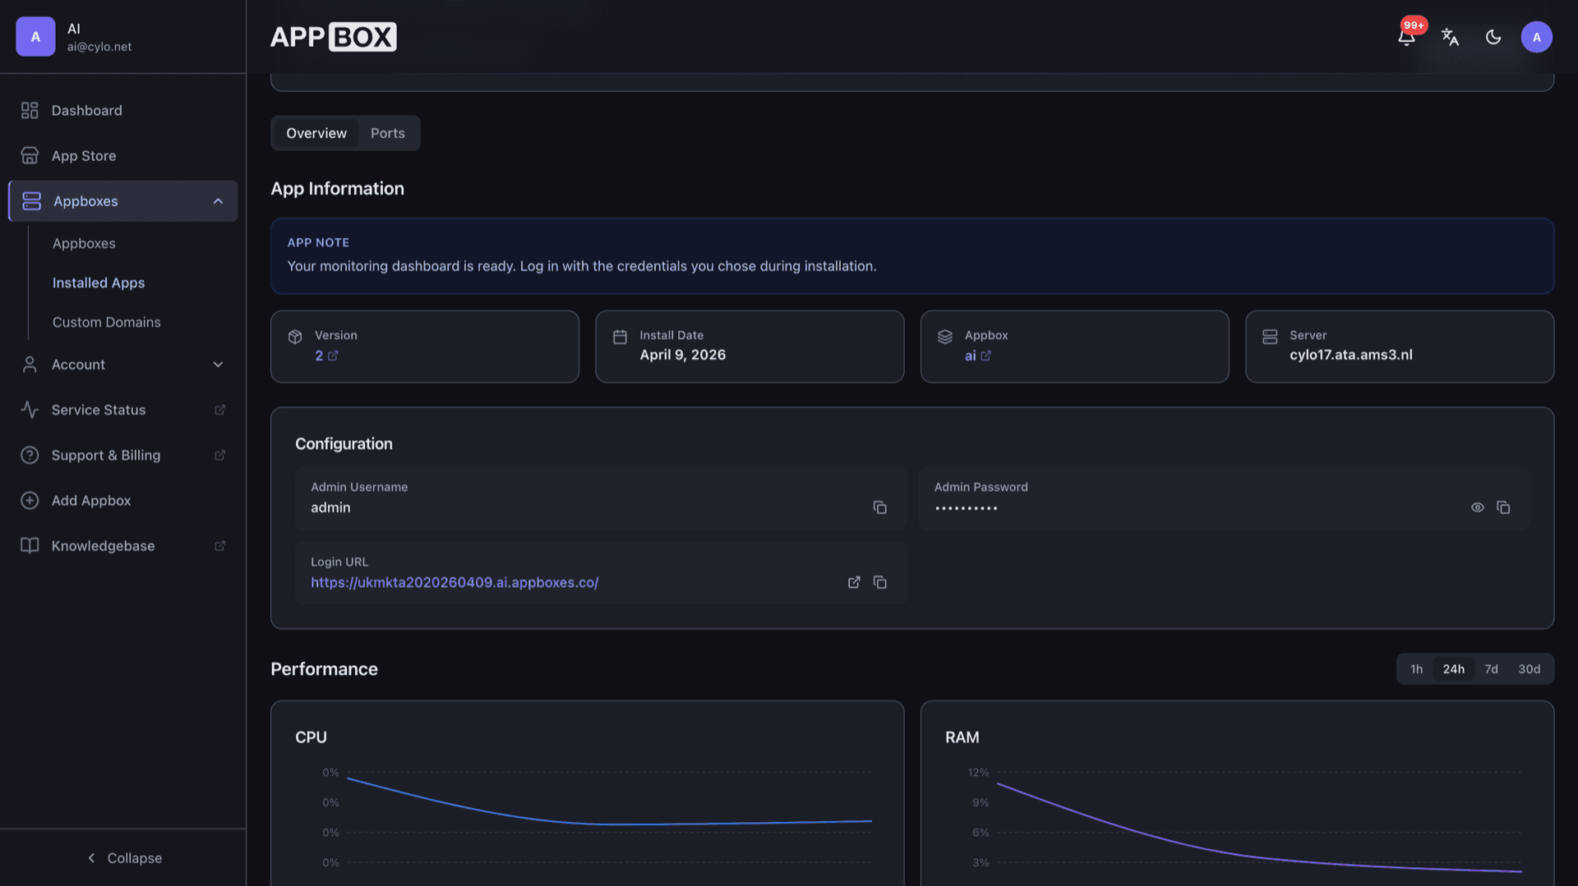Open Add Appbox menu item
This screenshot has width=1578, height=886.
click(122, 500)
